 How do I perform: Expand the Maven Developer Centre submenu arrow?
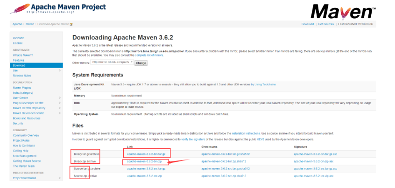coord(60,113)
